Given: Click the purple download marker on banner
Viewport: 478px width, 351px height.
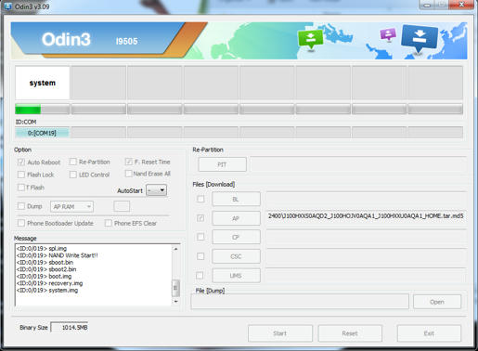Looking at the screenshot, I should click(388, 34).
